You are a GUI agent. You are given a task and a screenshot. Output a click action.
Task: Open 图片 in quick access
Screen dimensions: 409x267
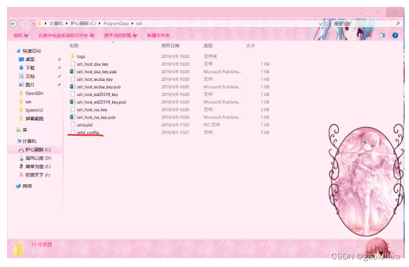(x=30, y=85)
